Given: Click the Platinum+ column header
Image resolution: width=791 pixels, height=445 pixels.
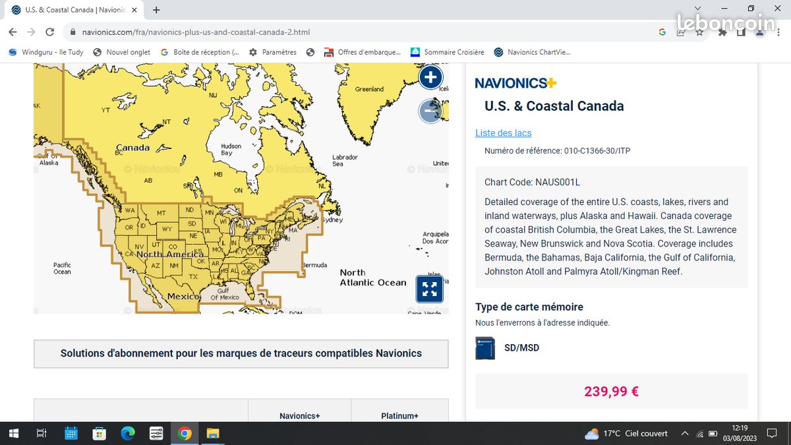Looking at the screenshot, I should [x=399, y=416].
